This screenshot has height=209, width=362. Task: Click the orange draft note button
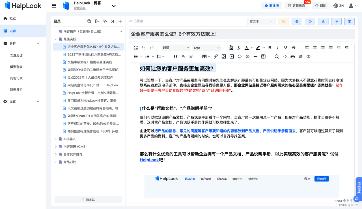point(284,21)
